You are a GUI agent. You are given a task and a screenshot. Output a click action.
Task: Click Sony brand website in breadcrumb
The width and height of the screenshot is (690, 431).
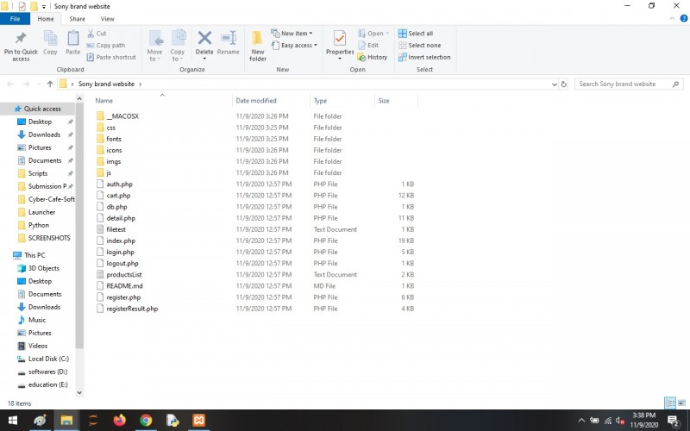pyautogui.click(x=106, y=84)
